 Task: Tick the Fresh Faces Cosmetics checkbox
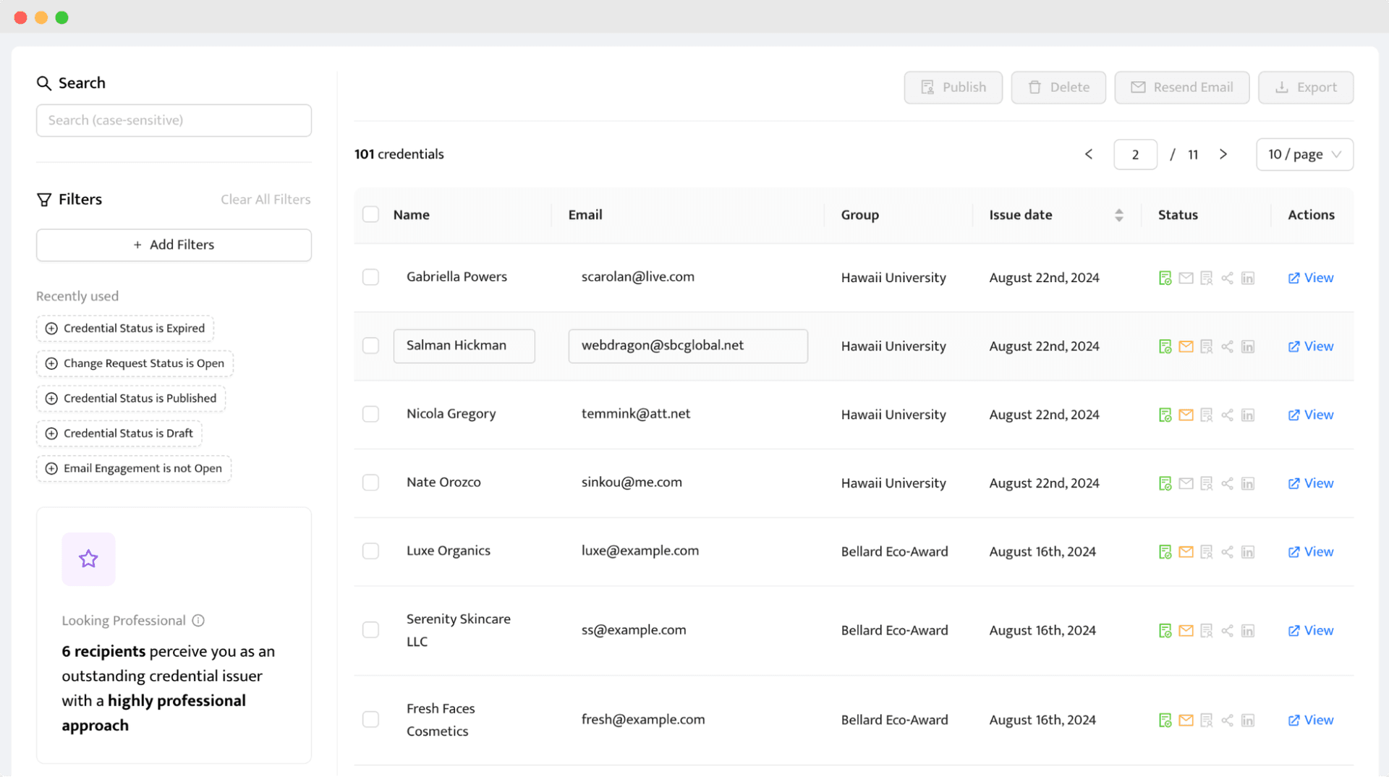pos(370,720)
